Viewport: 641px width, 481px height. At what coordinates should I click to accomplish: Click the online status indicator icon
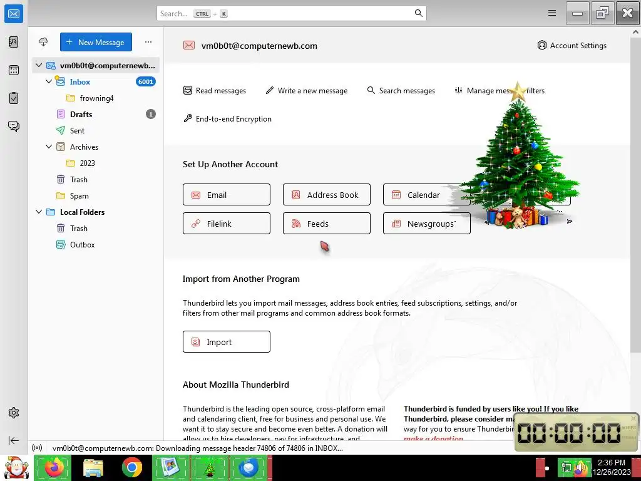[37, 448]
